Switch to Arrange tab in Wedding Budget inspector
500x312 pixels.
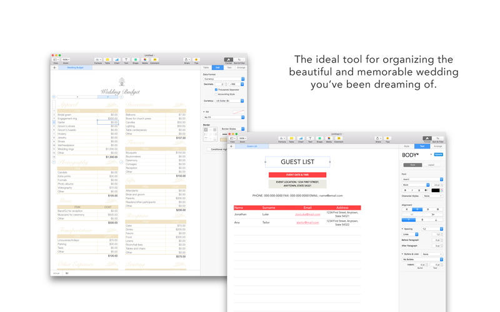(x=241, y=67)
